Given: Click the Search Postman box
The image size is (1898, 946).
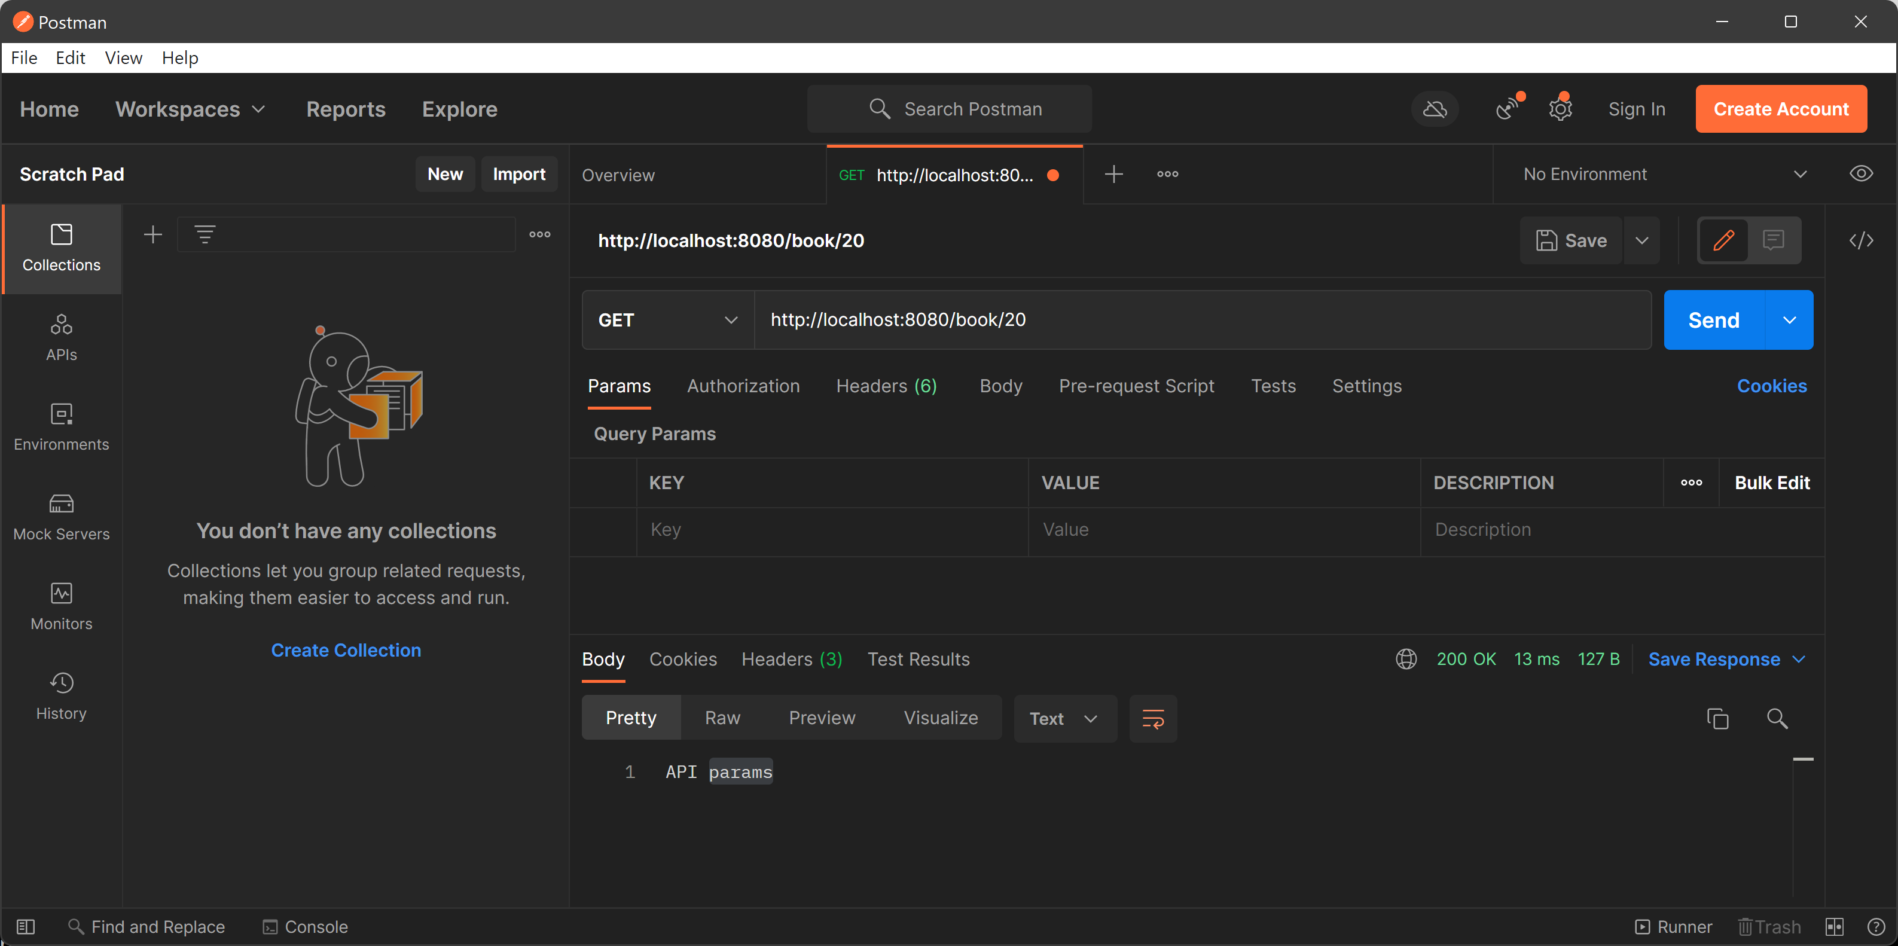Looking at the screenshot, I should coord(949,109).
